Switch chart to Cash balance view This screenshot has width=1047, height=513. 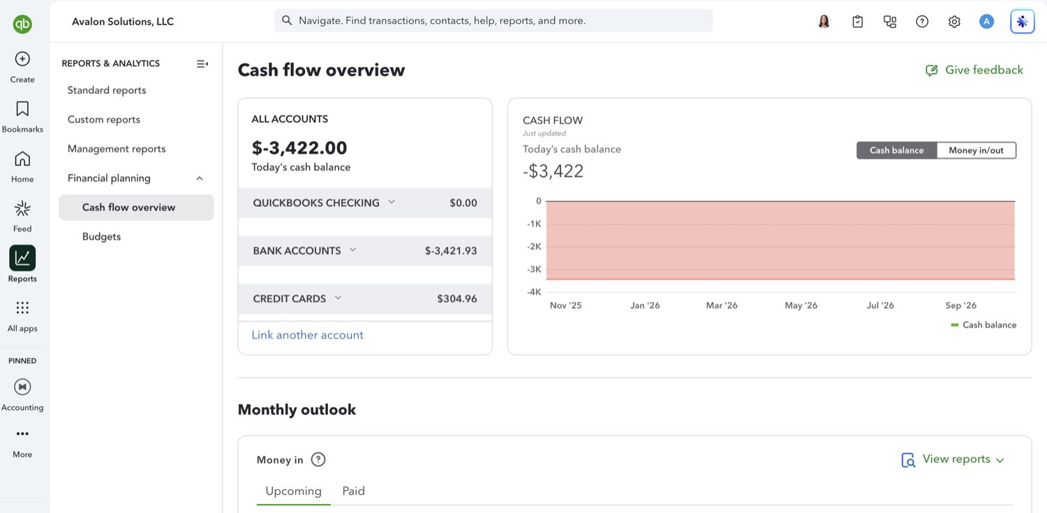tap(897, 150)
